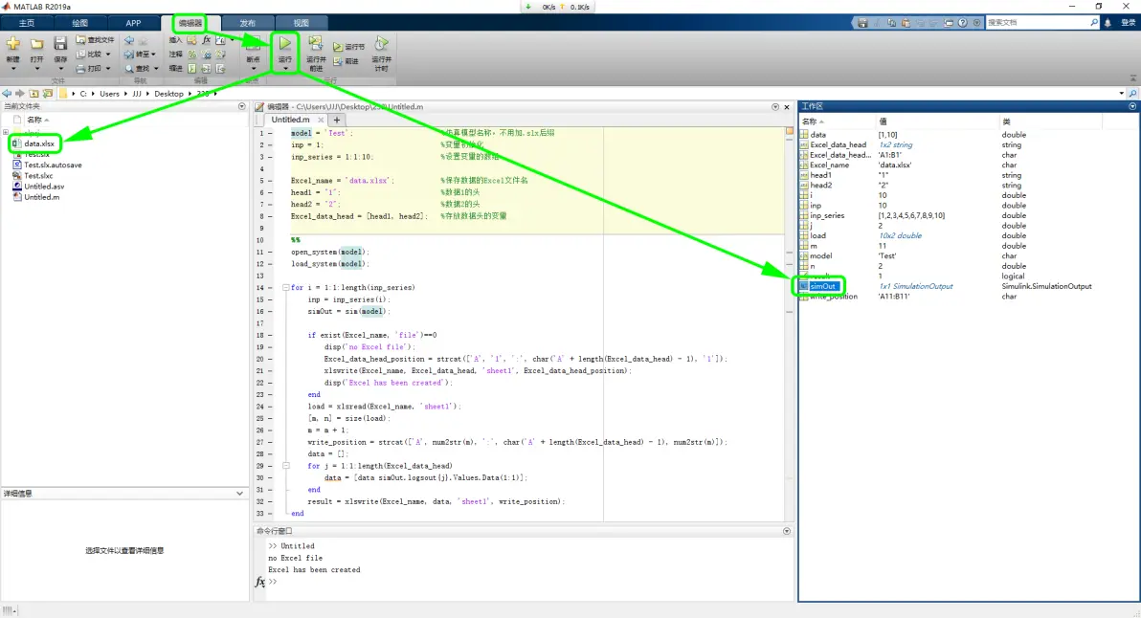The width and height of the screenshot is (1141, 618).
Task: Collapse the for loop at line 14
Action: click(x=286, y=287)
